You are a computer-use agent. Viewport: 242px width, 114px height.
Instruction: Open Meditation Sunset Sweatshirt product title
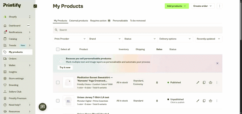tap(95, 79)
